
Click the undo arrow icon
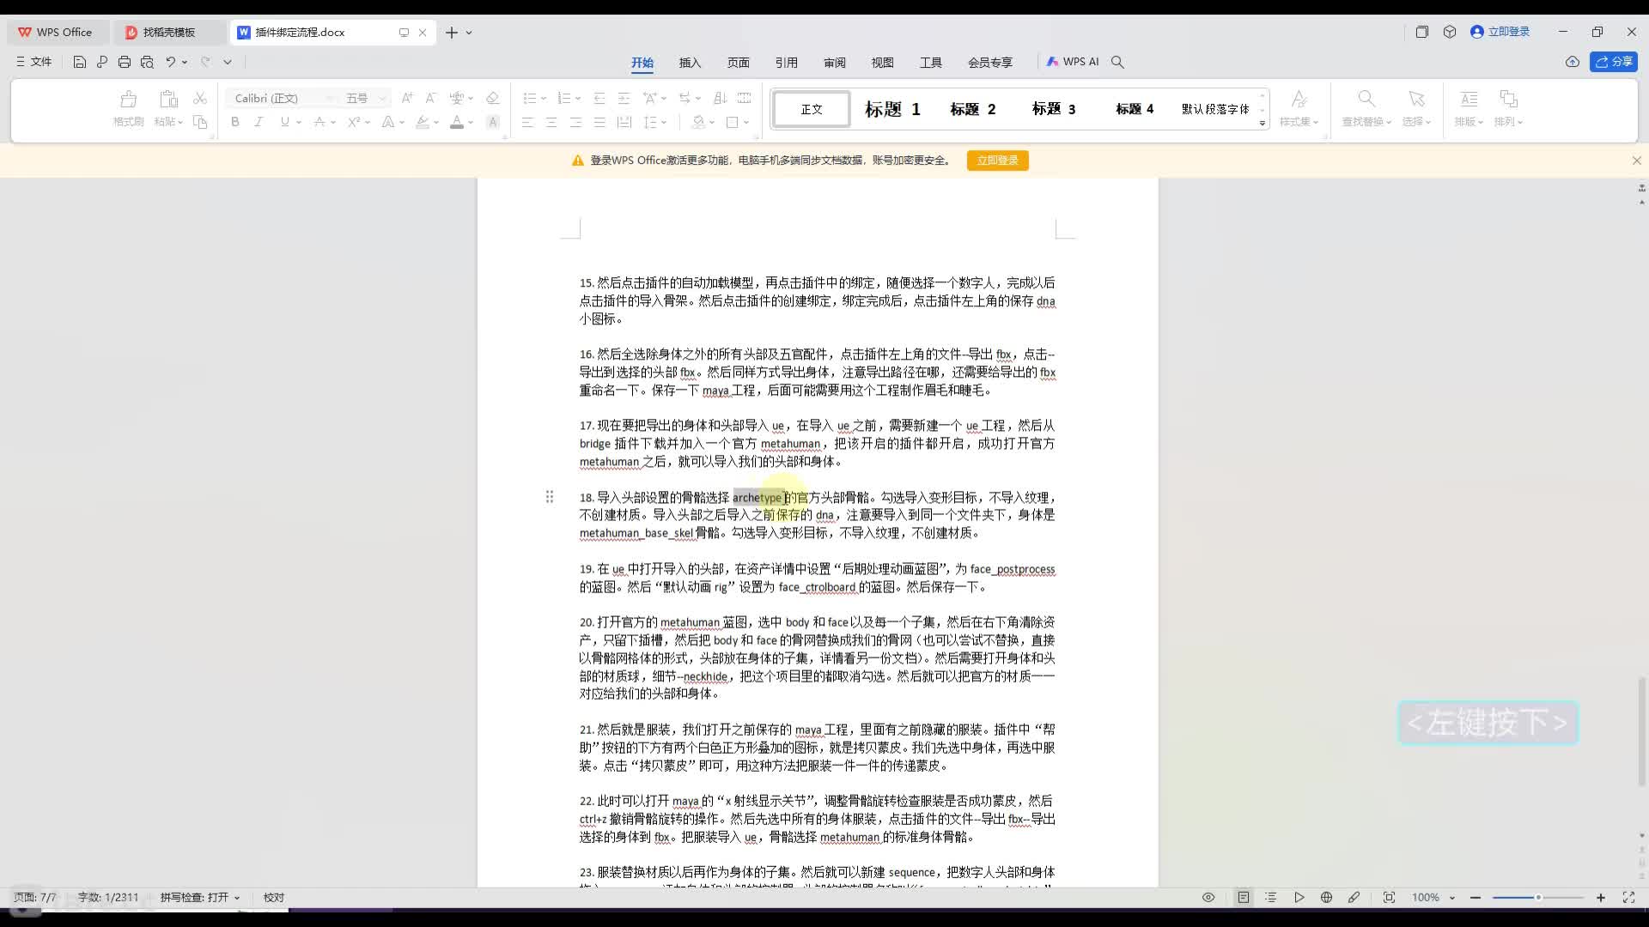pyautogui.click(x=170, y=62)
